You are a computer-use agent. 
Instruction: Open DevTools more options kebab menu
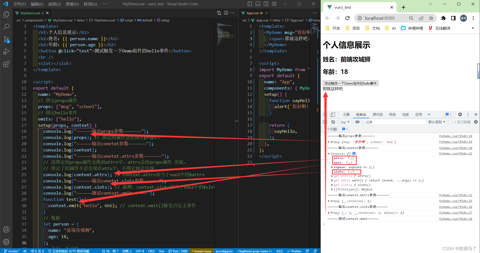pyautogui.click(x=468, y=115)
